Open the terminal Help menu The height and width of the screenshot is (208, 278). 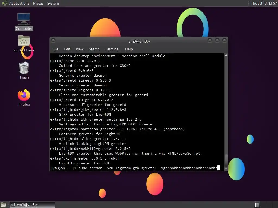(x=129, y=49)
